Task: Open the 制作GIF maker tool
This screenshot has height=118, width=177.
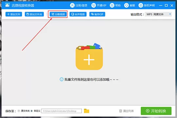Action: 97,14
